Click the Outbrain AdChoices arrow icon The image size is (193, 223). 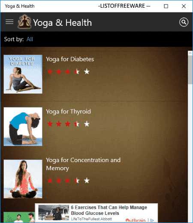[152, 220]
